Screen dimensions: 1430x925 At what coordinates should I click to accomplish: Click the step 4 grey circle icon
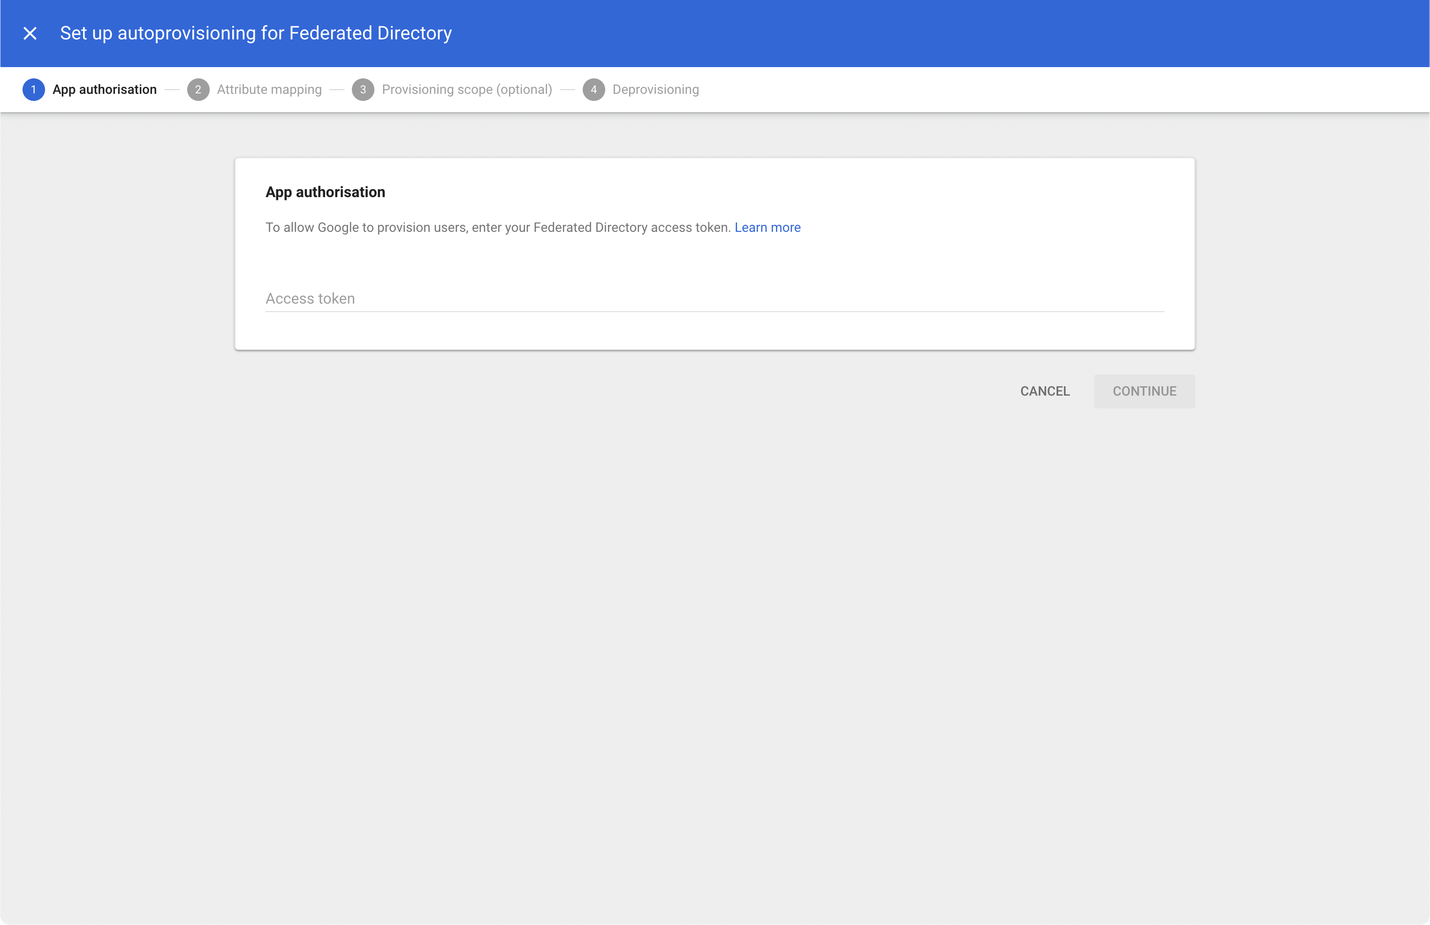pyautogui.click(x=594, y=89)
